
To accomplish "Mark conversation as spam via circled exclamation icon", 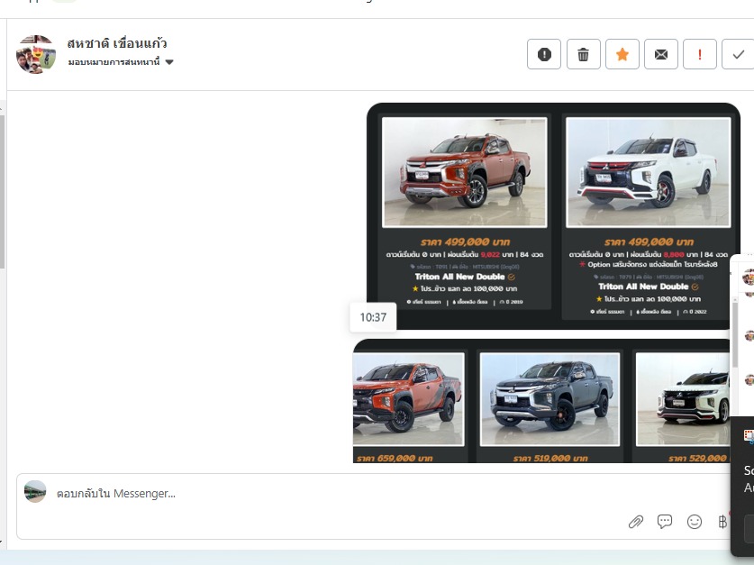I will (x=544, y=54).
